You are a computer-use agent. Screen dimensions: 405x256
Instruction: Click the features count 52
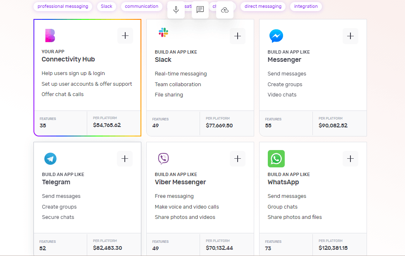coord(43,249)
